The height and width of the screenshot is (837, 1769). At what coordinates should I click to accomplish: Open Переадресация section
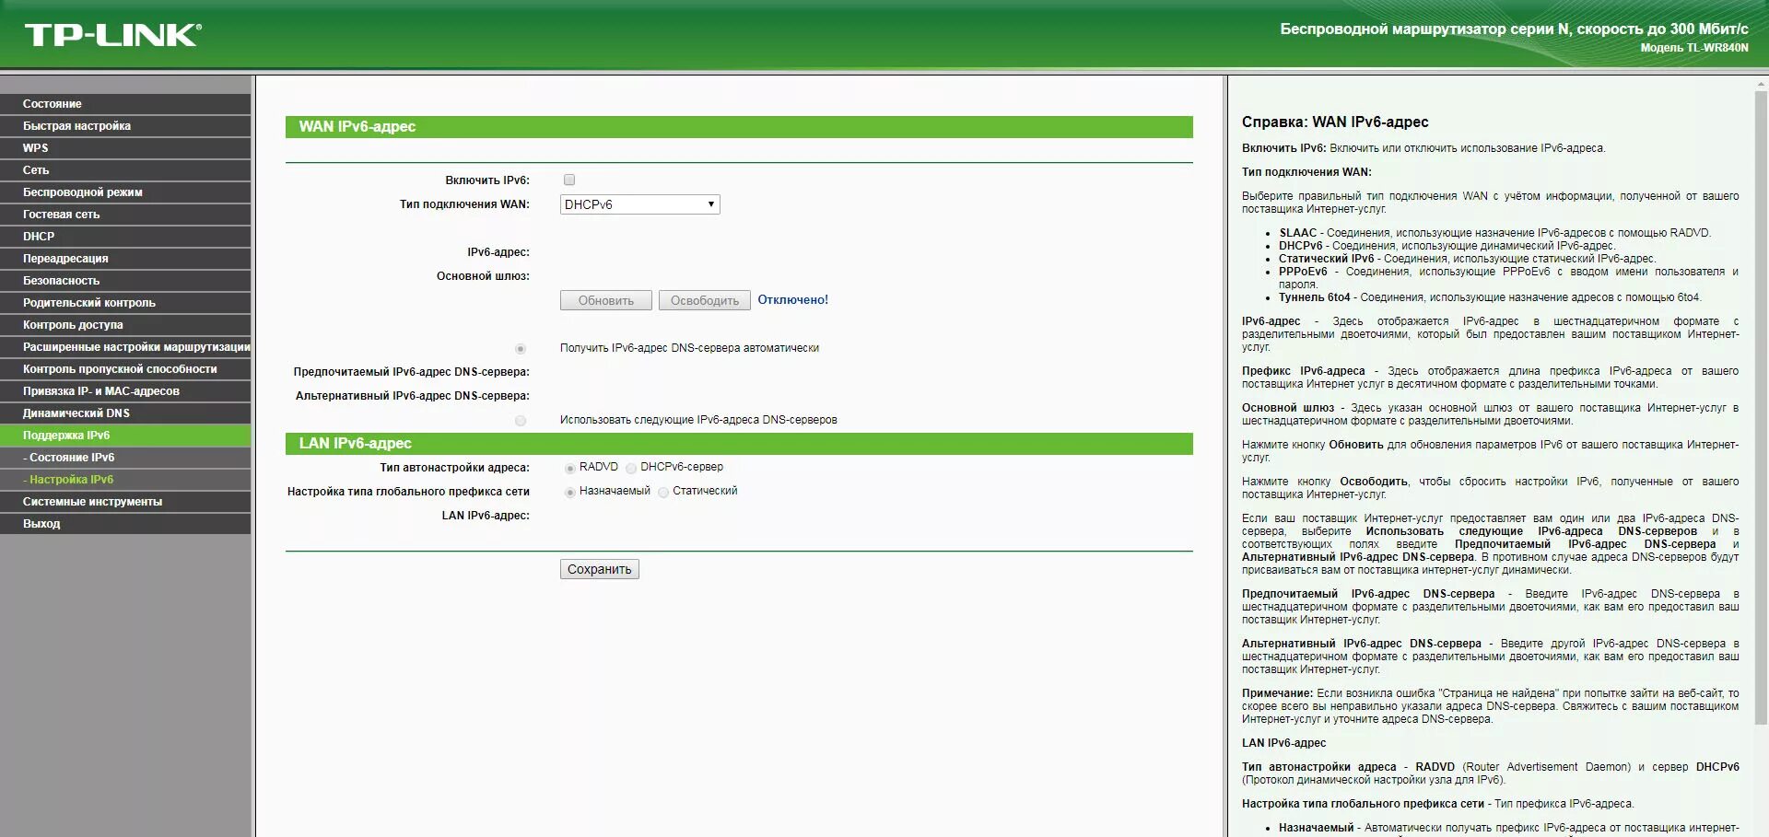click(x=125, y=259)
